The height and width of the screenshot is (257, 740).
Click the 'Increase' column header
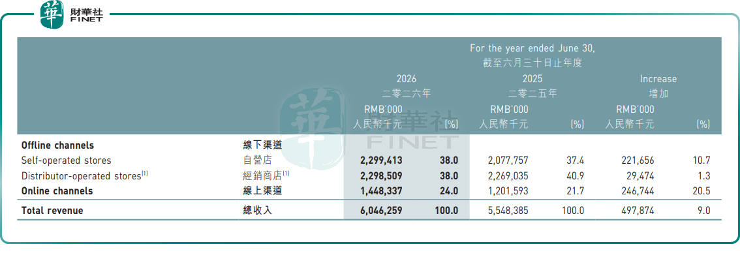658,79
